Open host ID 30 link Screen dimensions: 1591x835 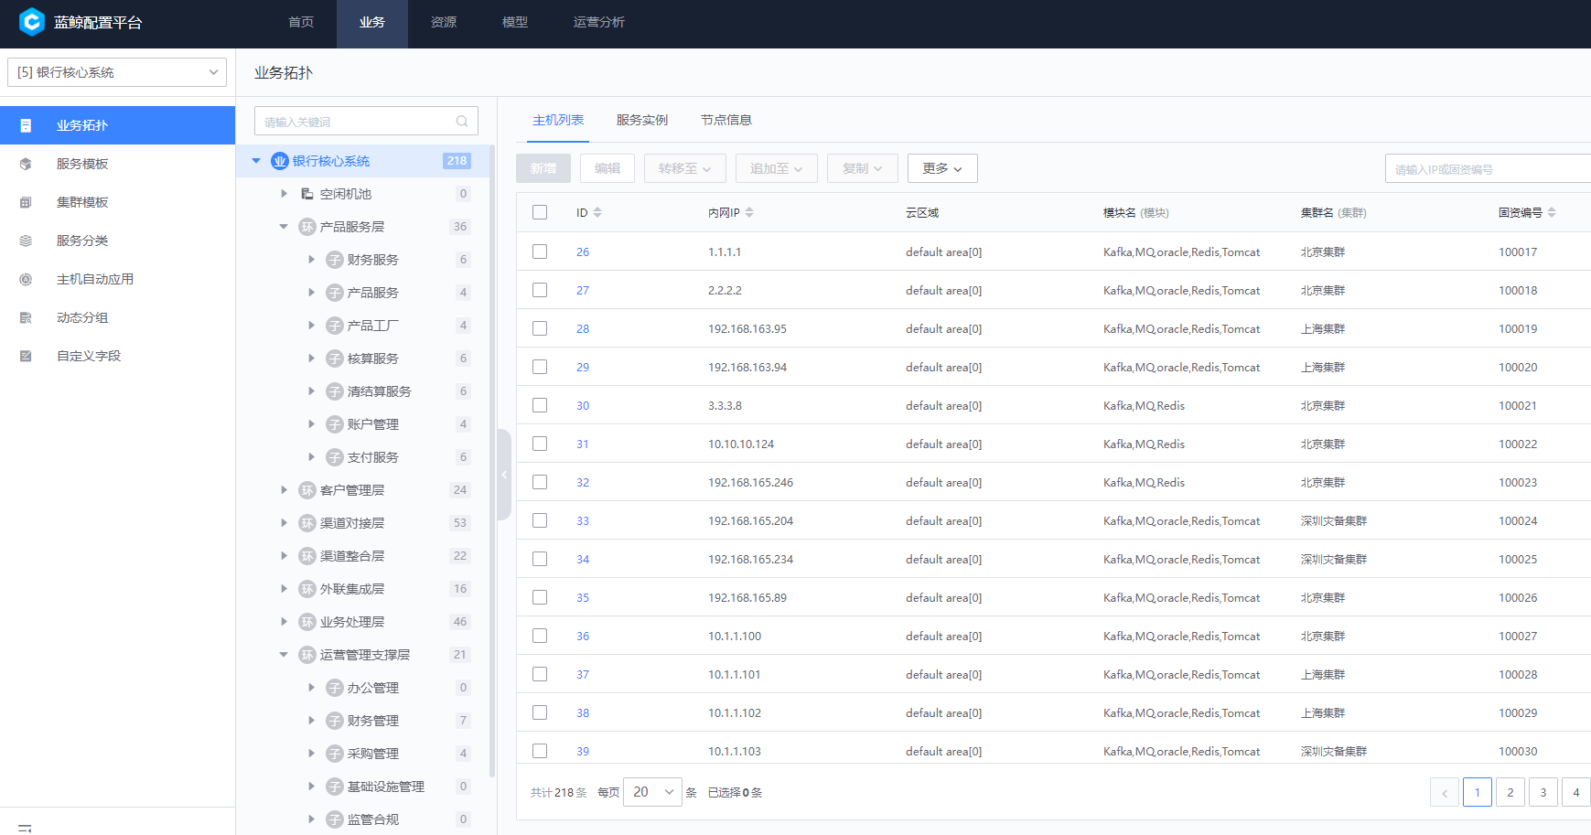click(583, 405)
